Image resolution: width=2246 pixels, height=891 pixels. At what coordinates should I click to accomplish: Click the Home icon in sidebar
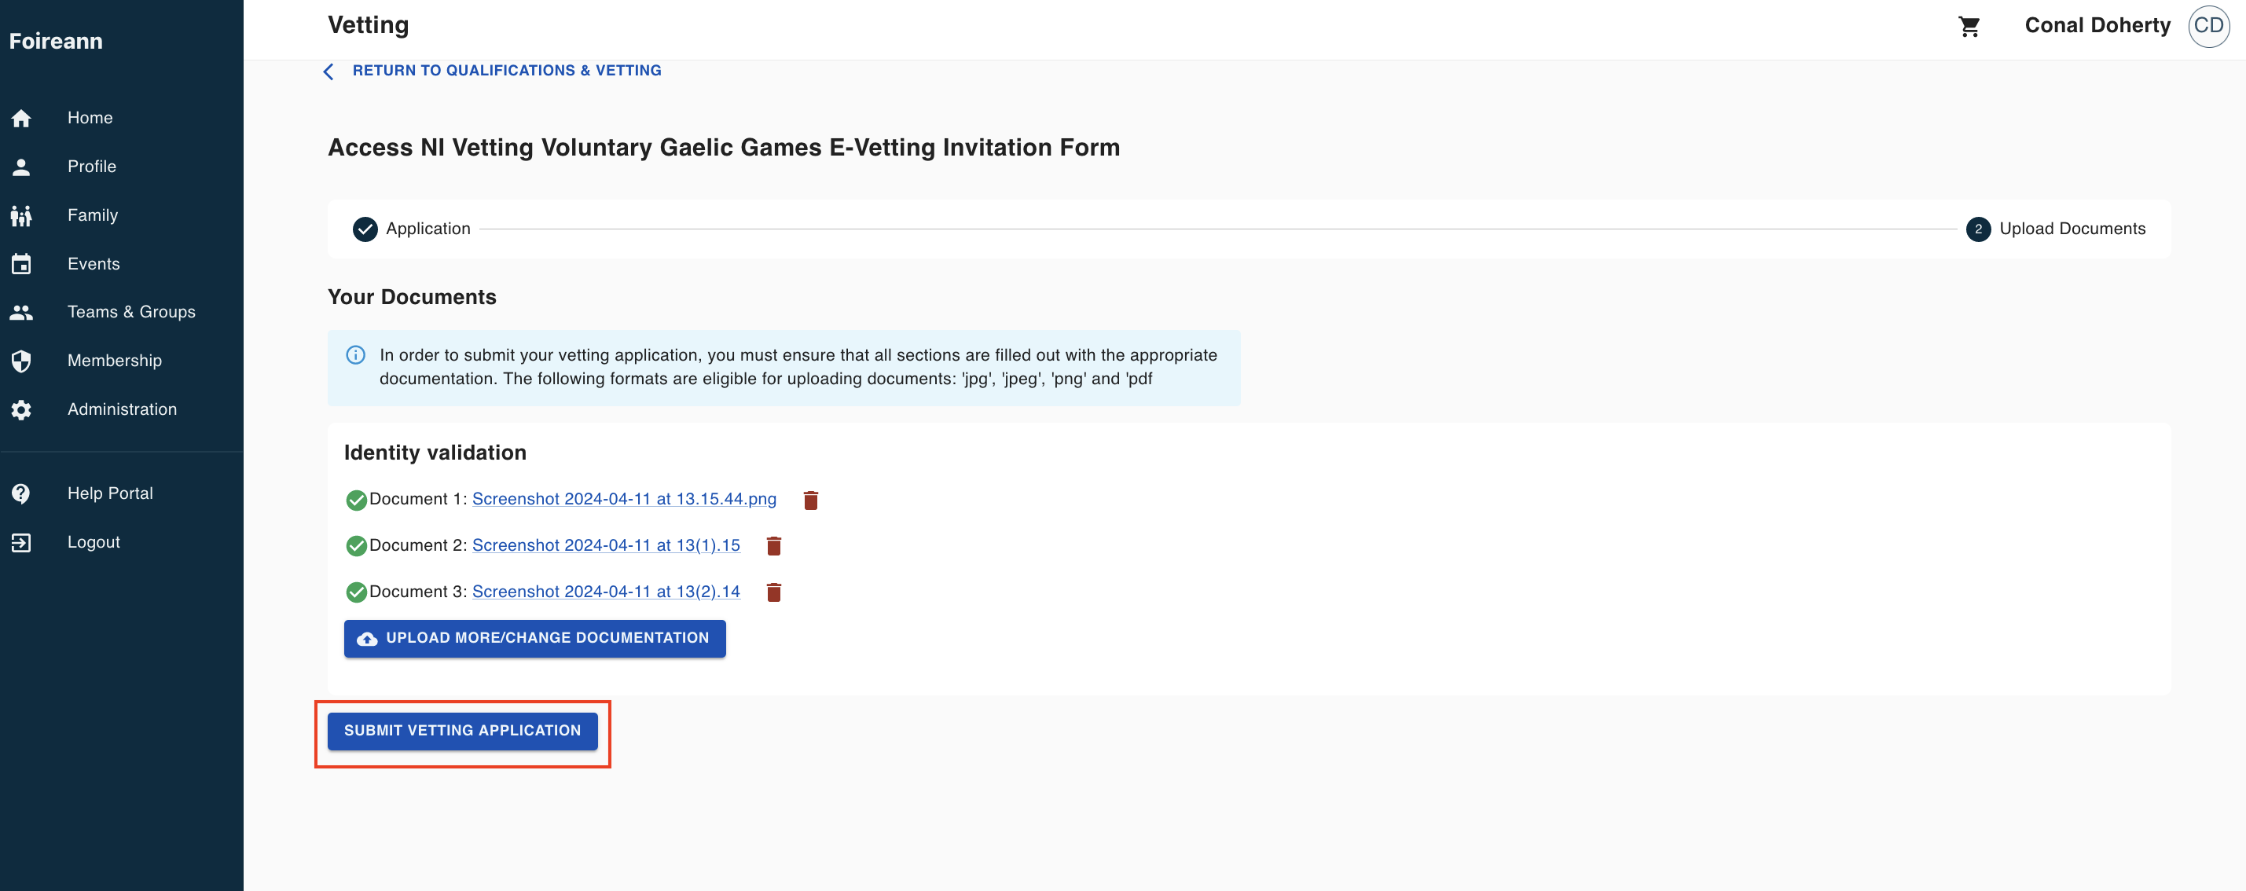point(22,118)
